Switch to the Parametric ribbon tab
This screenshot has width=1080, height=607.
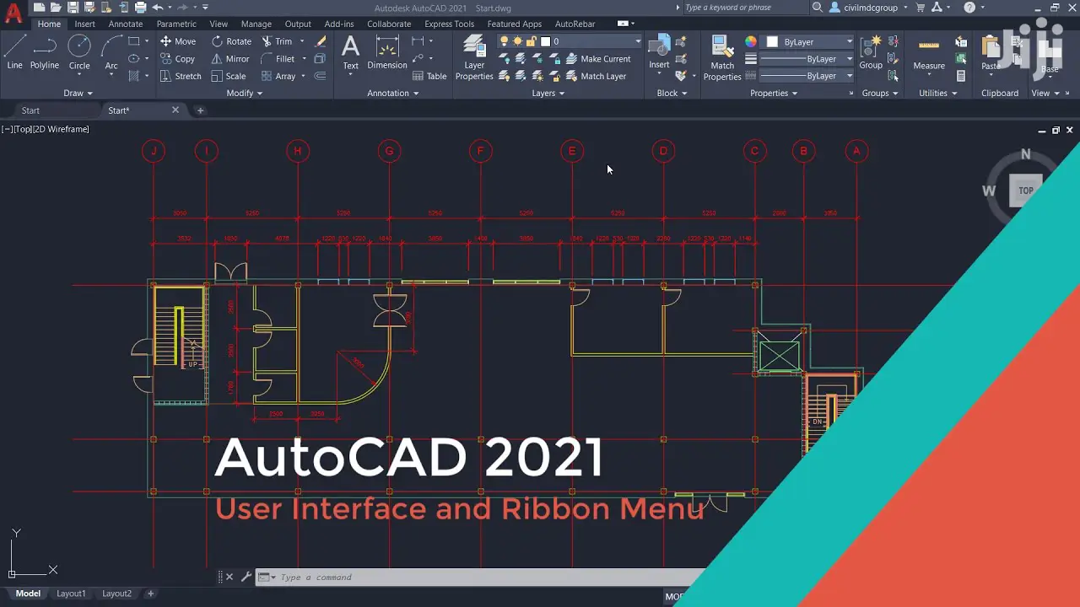176,24
